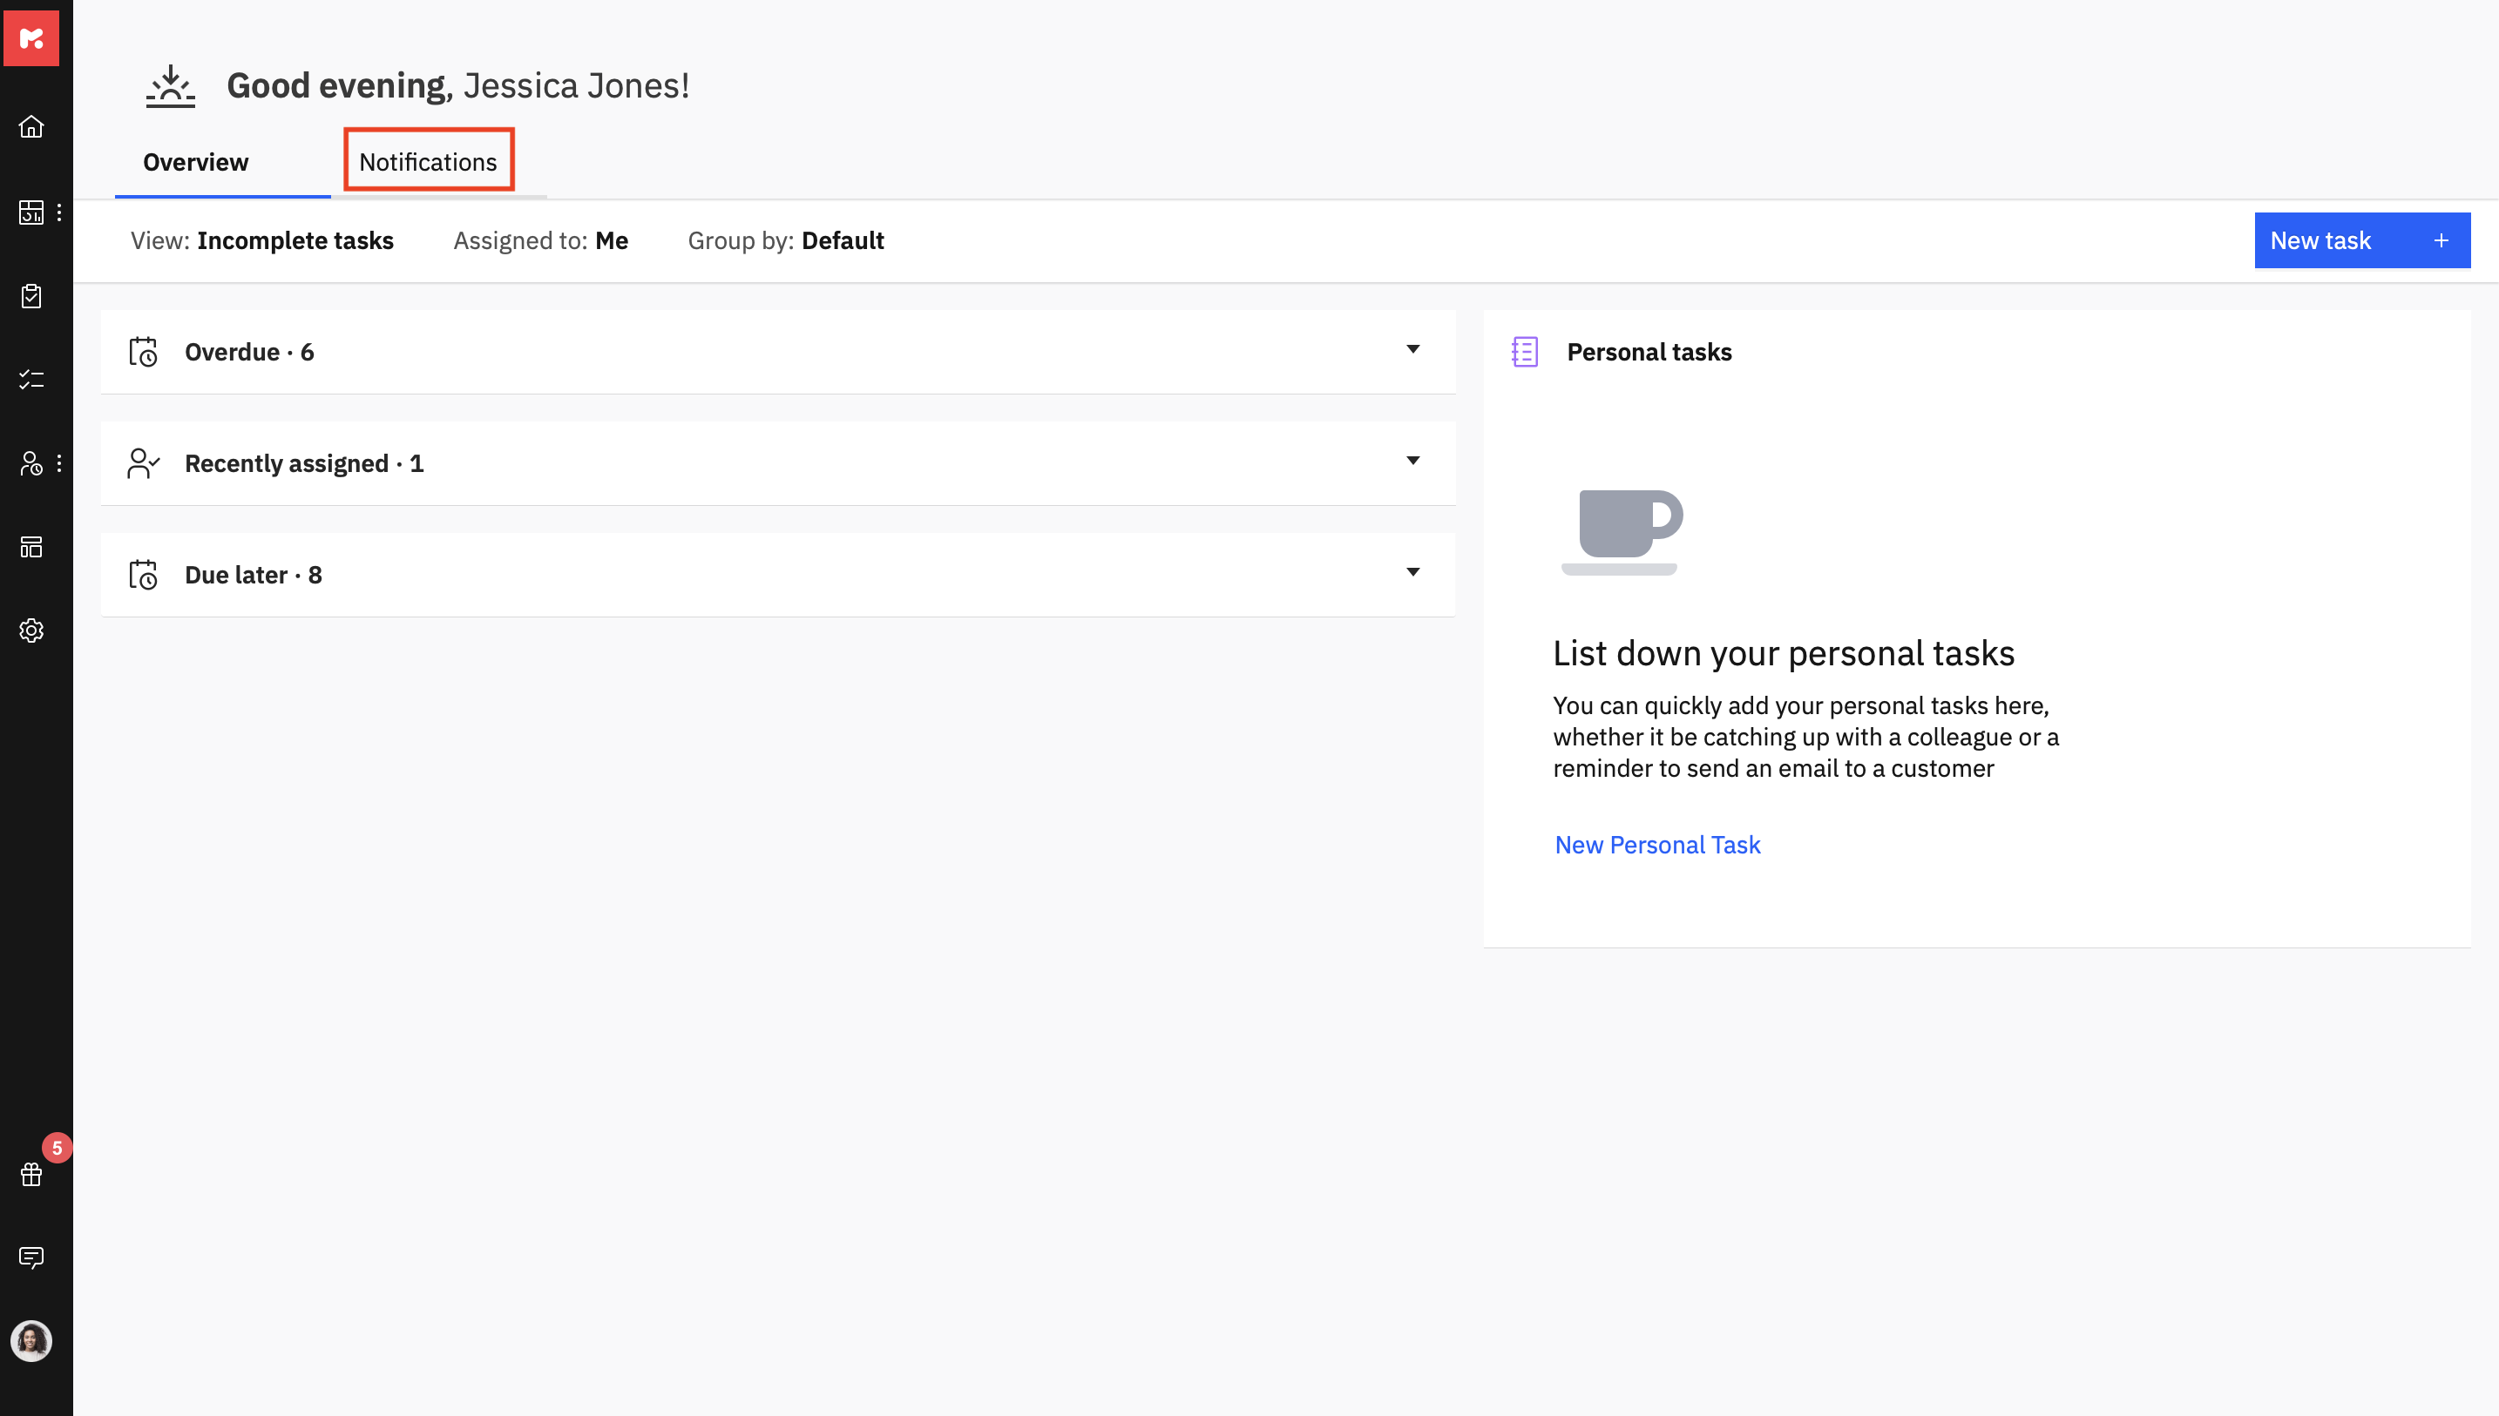The width and height of the screenshot is (2499, 1416).
Task: Open the people and time sidebar icon
Action: [31, 463]
